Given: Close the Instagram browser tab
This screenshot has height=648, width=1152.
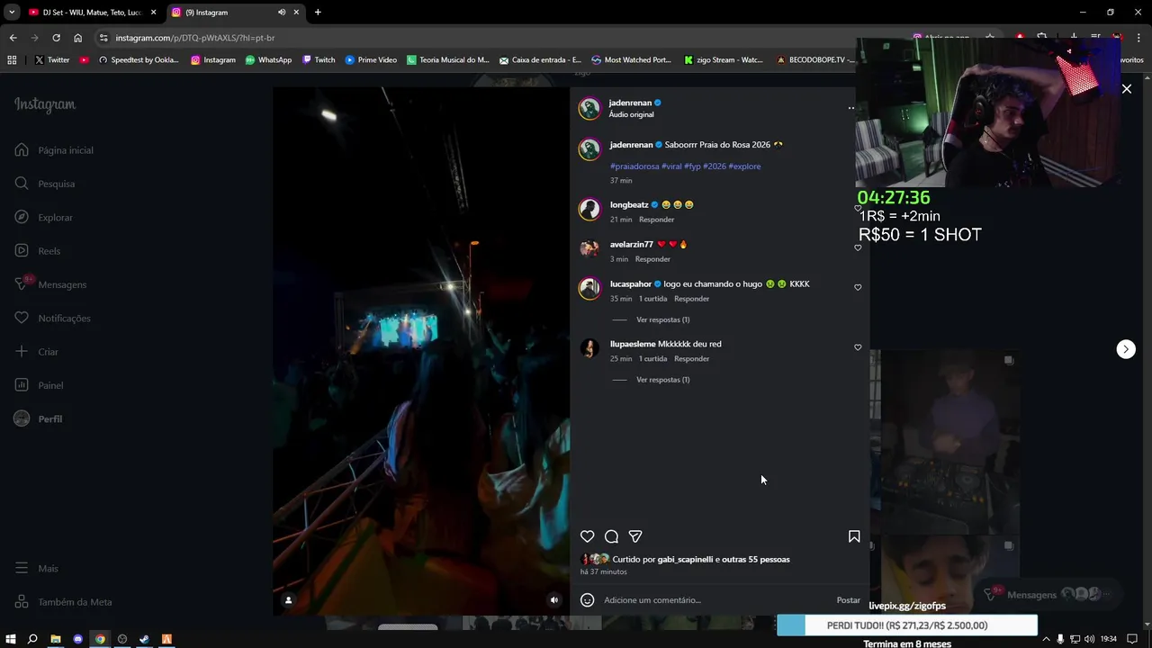Looking at the screenshot, I should point(297,13).
